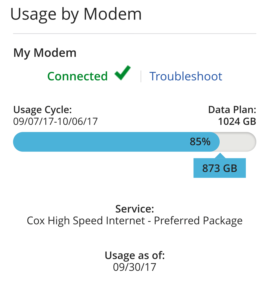This screenshot has height=282, width=269.
Task: Open the Troubleshoot link
Action: click(186, 76)
